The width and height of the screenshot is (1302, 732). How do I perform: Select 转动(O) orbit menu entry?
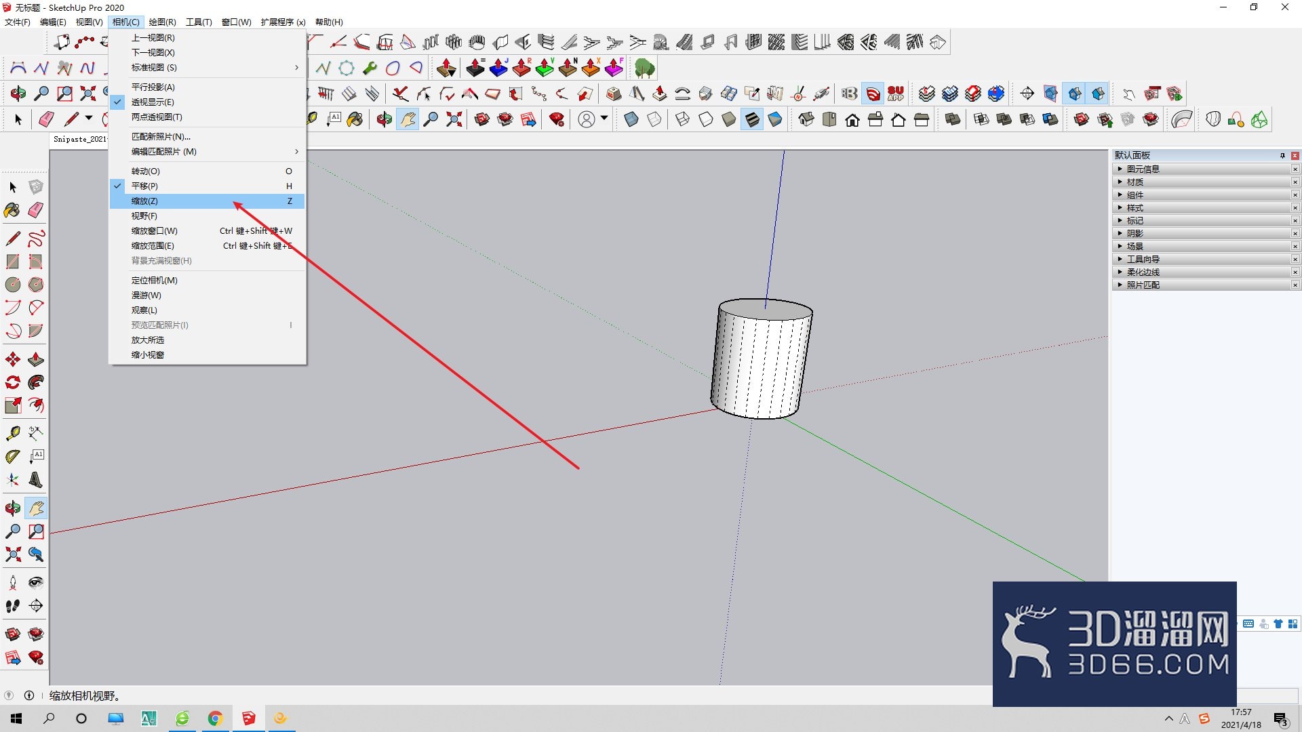[207, 171]
